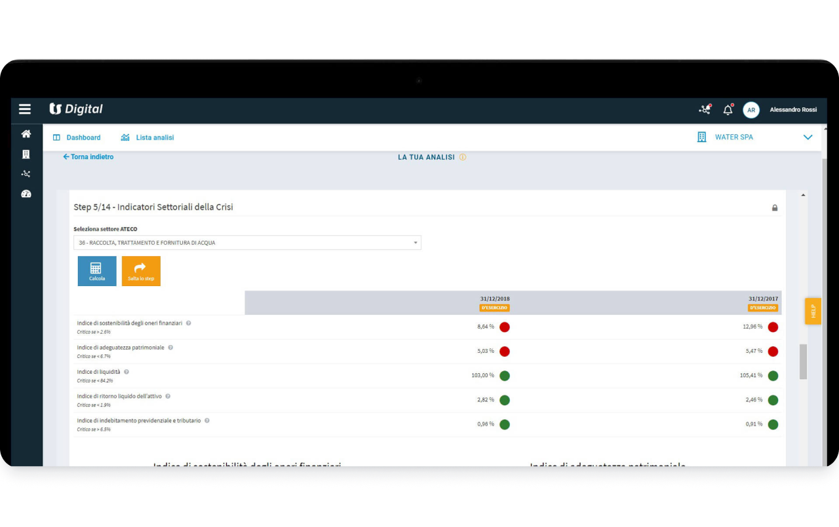Click the value 5,47 %
Screen dimensions: 839x527
754,351
